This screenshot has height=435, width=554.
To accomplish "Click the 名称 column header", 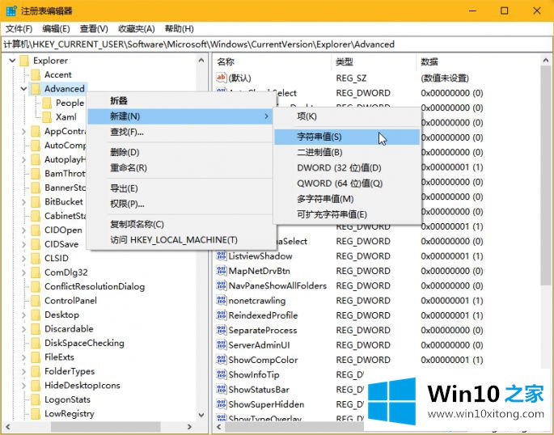I will (272, 61).
